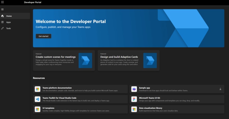Click the Apps grid icon in sidebar
229x119 pixels.
[3, 22]
